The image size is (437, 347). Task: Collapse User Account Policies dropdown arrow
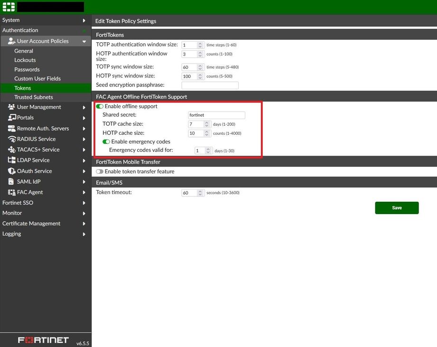point(84,41)
